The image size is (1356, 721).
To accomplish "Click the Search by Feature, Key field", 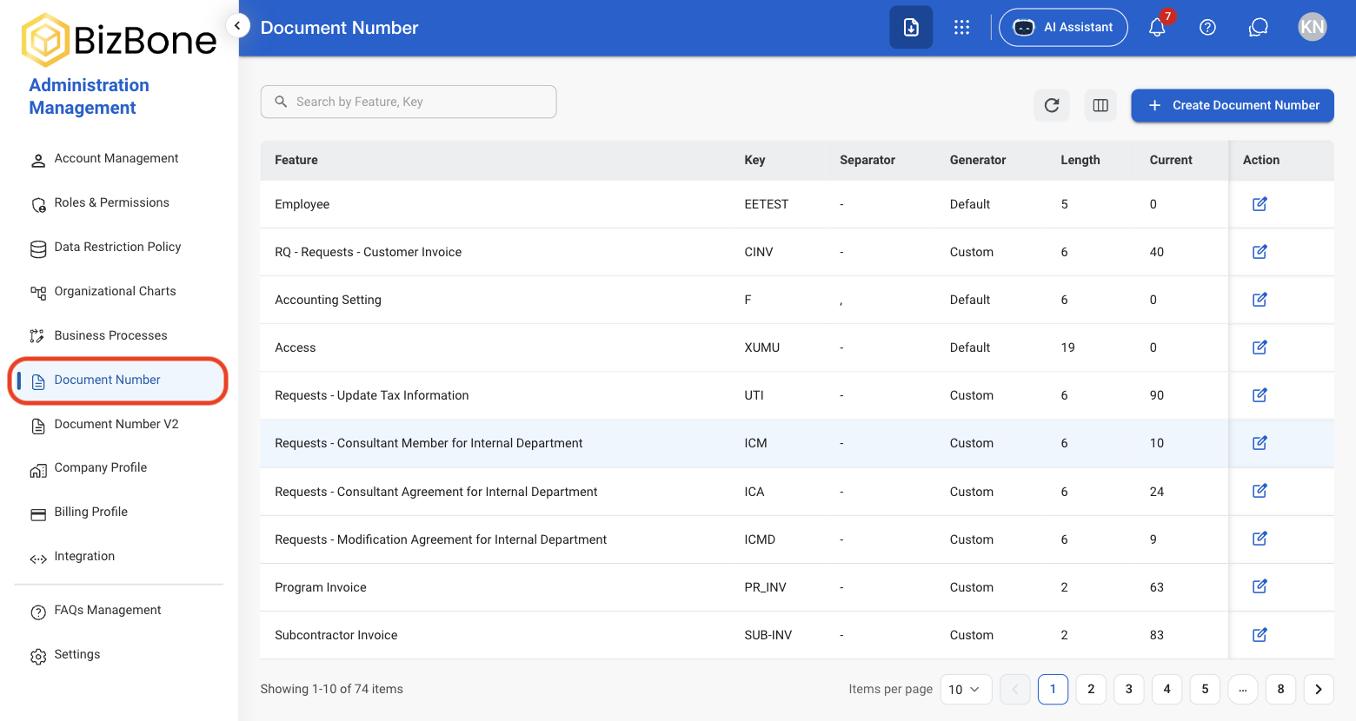I will [x=409, y=102].
